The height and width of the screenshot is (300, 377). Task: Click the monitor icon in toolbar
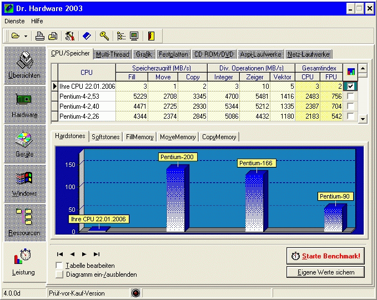134,36
